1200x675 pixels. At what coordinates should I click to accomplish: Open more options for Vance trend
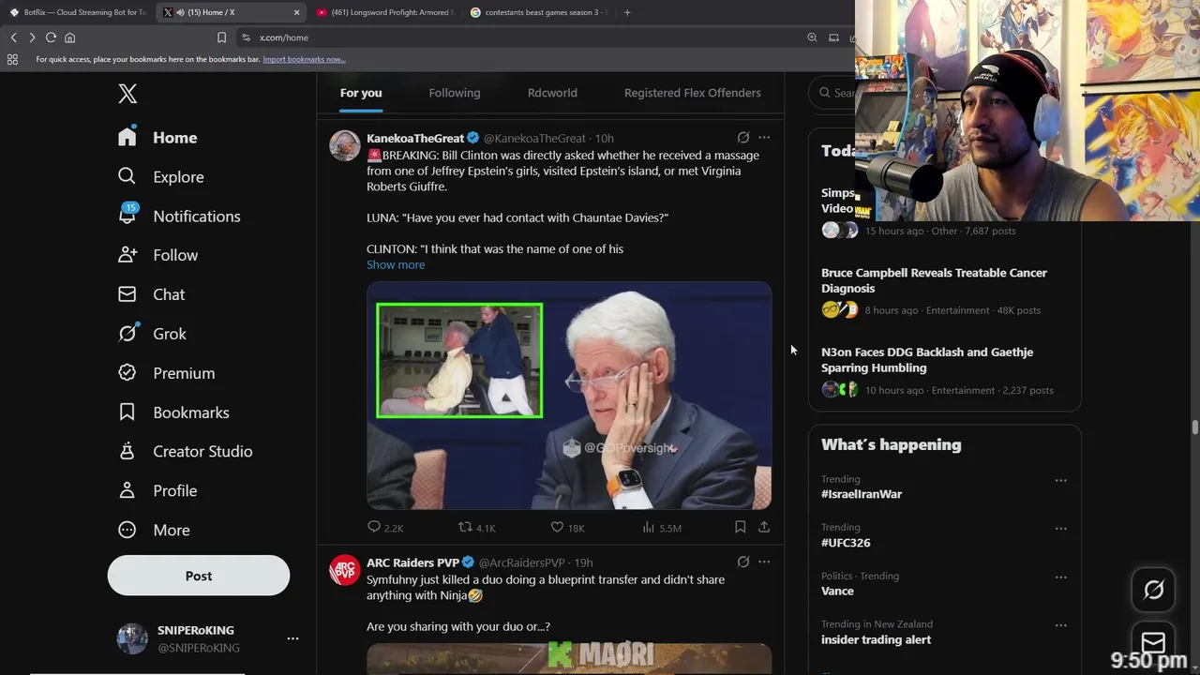[x=1060, y=577]
